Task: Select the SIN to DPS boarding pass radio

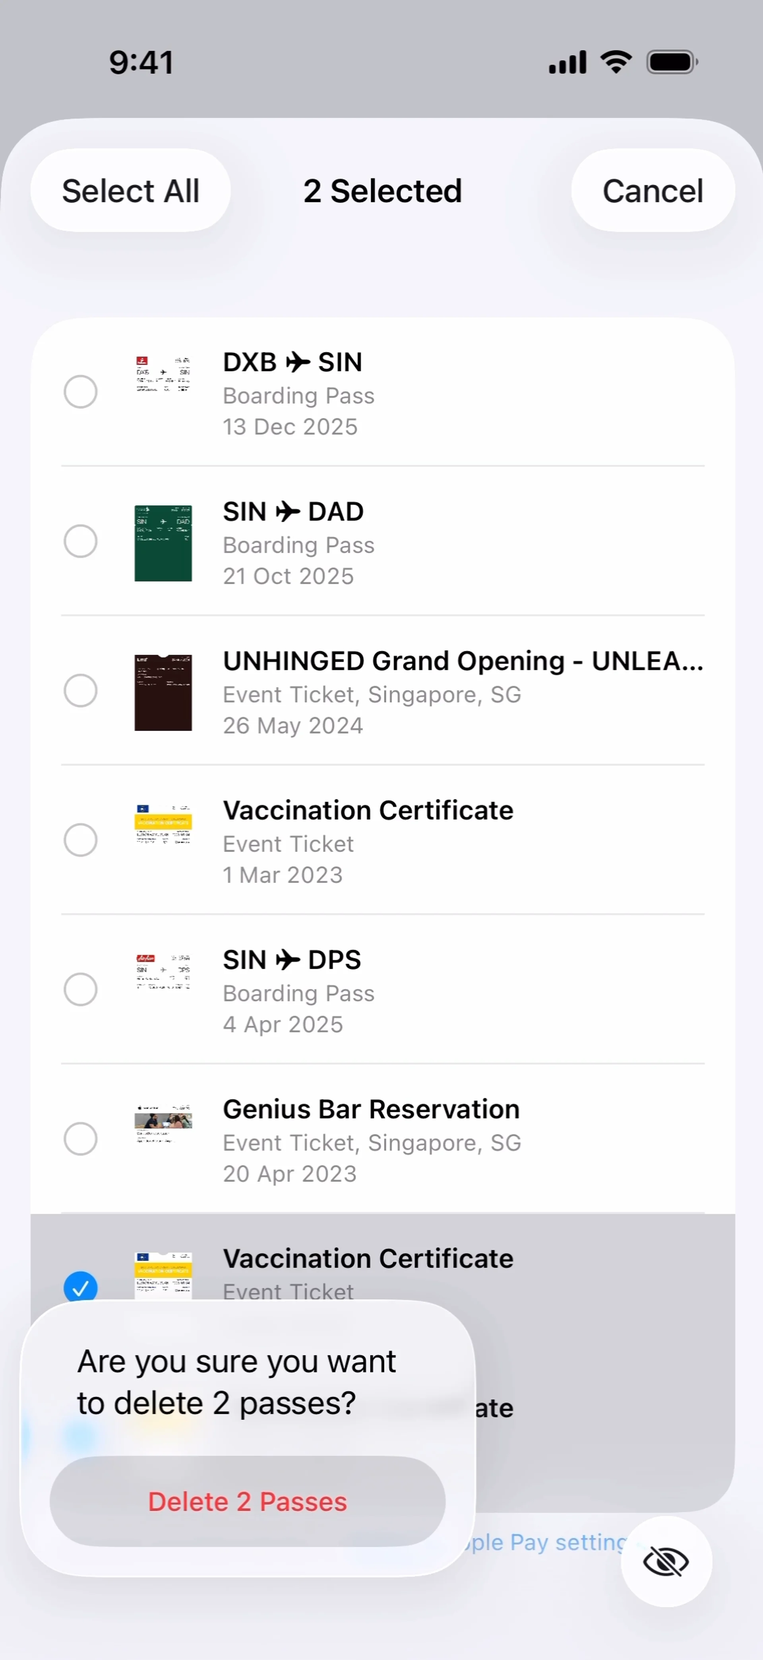Action: [x=81, y=989]
